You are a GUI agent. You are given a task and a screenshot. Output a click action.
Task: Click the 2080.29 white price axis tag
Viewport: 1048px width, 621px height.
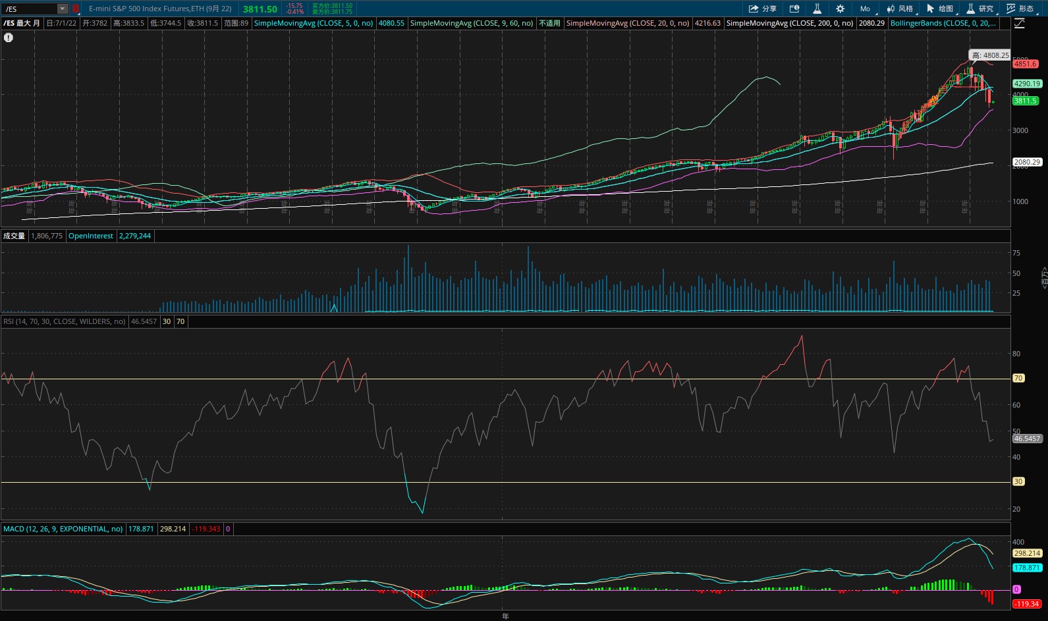click(1028, 162)
